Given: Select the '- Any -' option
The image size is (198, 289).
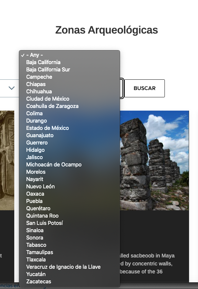Looking at the screenshot, I should [70, 55].
